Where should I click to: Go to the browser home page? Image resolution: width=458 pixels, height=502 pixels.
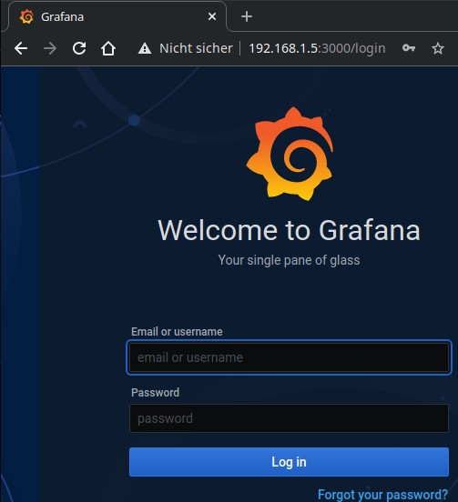[x=108, y=49]
